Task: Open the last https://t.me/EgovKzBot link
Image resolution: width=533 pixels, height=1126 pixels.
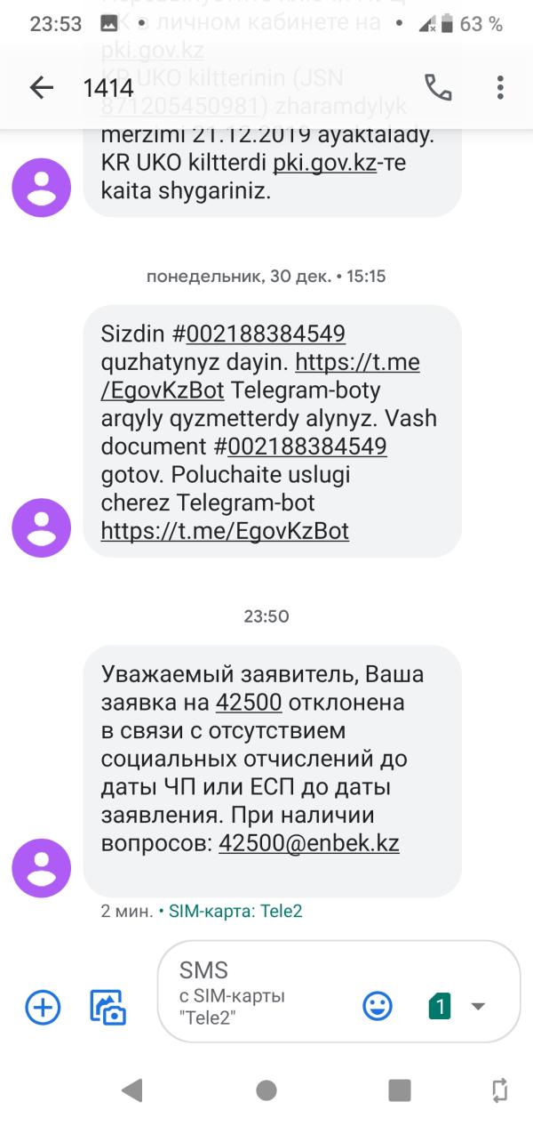Action: point(225,531)
